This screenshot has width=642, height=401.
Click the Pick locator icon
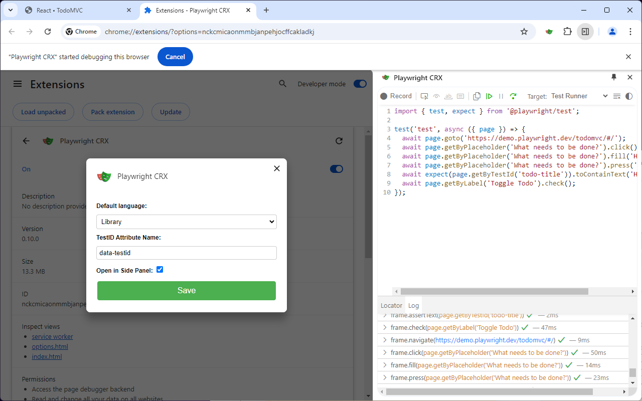tap(424, 96)
